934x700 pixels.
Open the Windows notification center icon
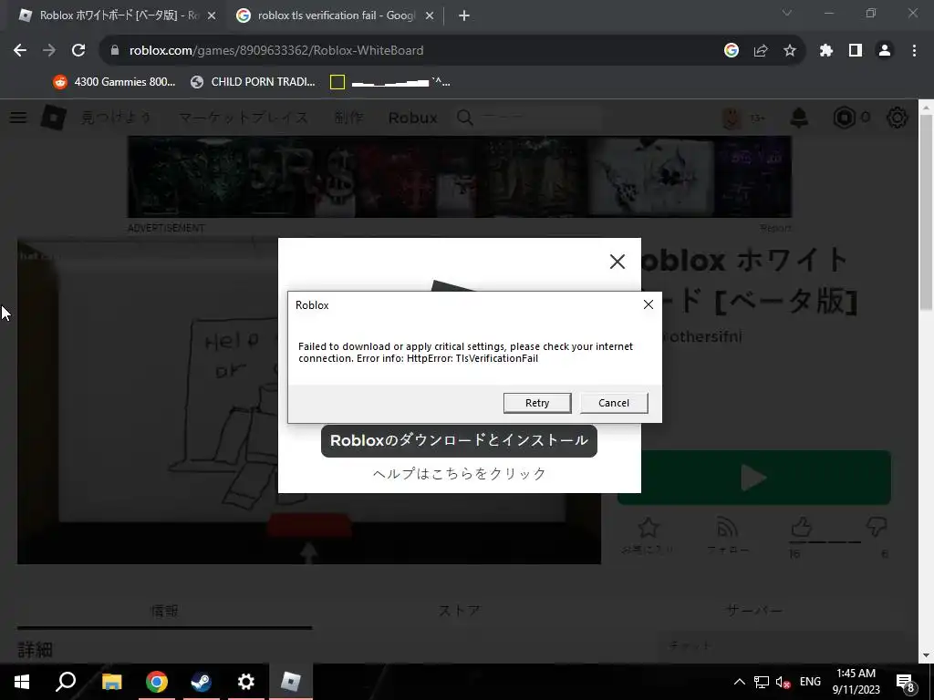tap(906, 683)
